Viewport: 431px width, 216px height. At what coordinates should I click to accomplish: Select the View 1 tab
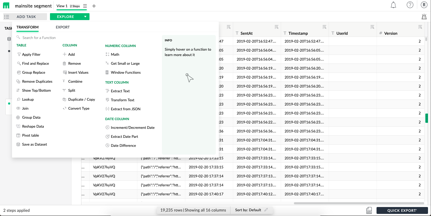tap(62, 6)
